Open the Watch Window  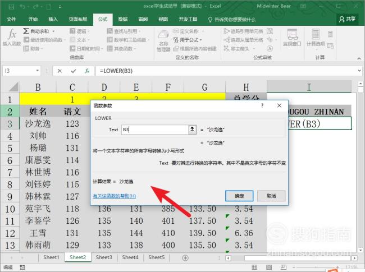pos(292,38)
